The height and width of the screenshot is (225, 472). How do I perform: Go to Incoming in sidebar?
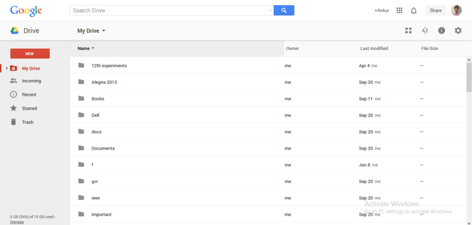pyautogui.click(x=31, y=81)
